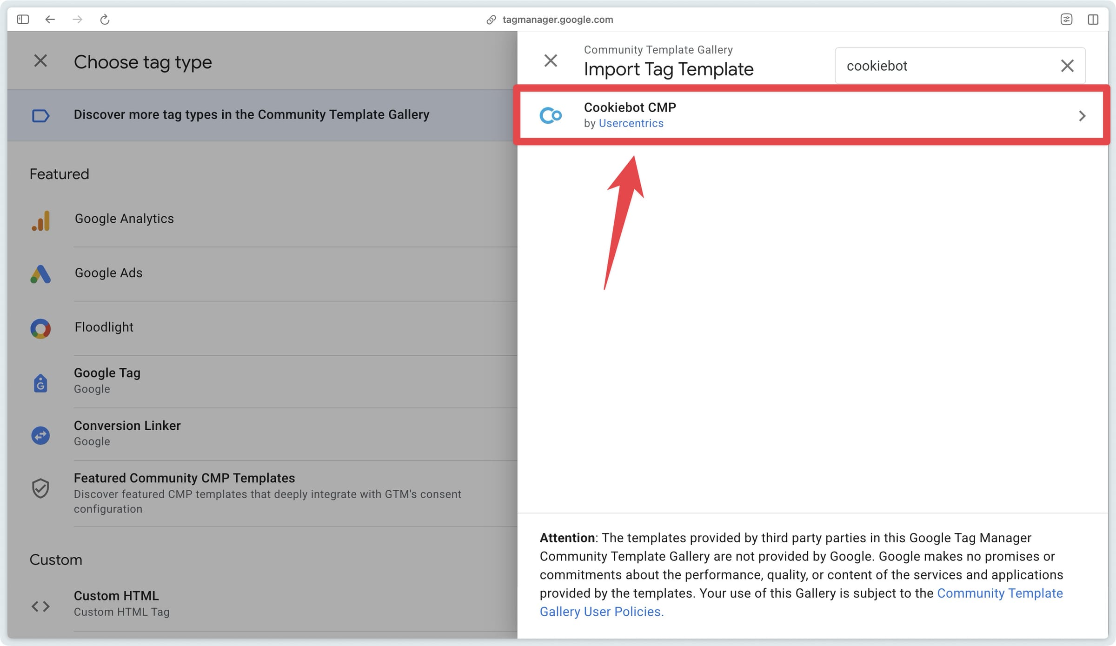Viewport: 1116px width, 646px height.
Task: Click the tagmanager.google.com address bar
Action: 558,20
